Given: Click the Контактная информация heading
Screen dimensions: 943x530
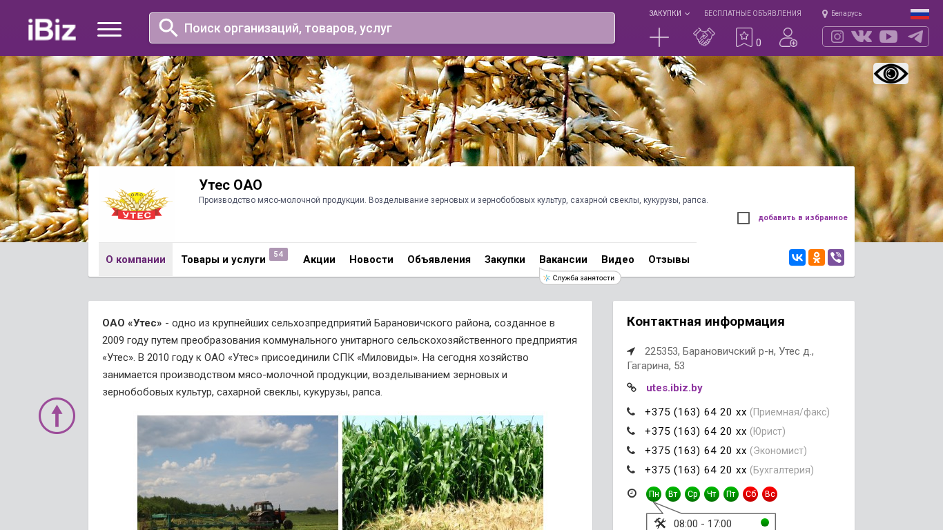Looking at the screenshot, I should [x=706, y=322].
